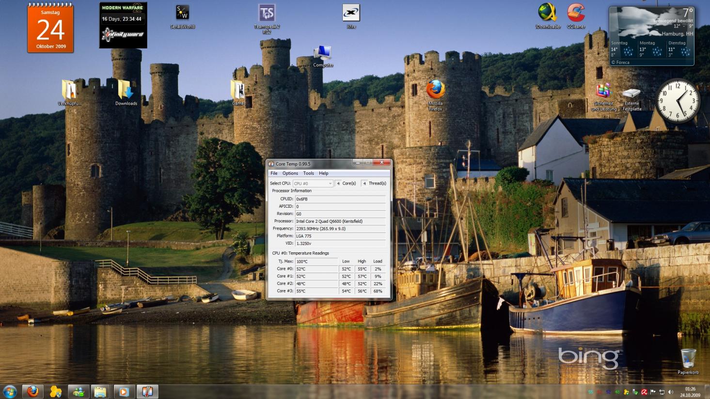Open the Action Center flag icon
The width and height of the screenshot is (710, 399).
tap(653, 392)
